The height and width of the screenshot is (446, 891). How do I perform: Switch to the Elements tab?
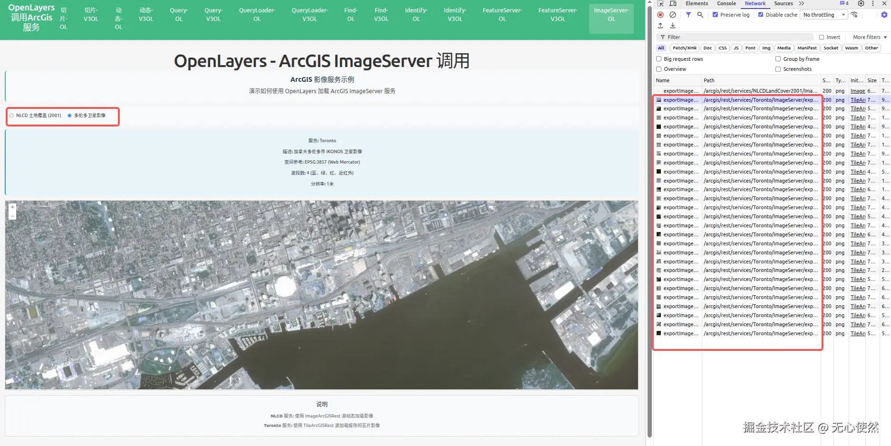pos(697,3)
